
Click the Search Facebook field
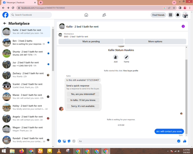pos(31,15)
